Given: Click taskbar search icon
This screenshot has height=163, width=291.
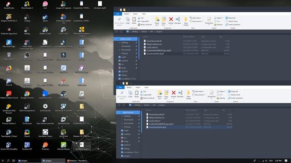Looking at the screenshot, I should point(8,161).
